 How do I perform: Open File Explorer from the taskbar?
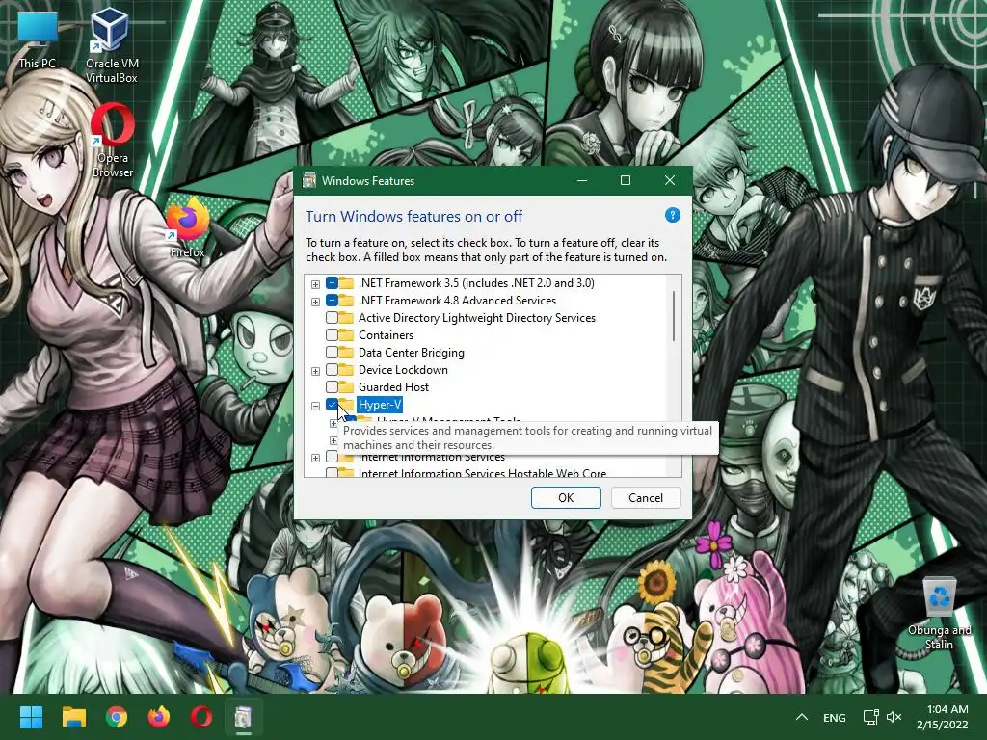click(73, 717)
